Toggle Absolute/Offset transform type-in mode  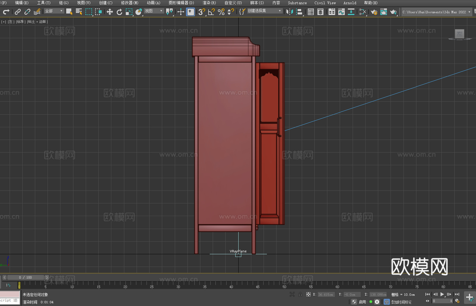pos(308,294)
